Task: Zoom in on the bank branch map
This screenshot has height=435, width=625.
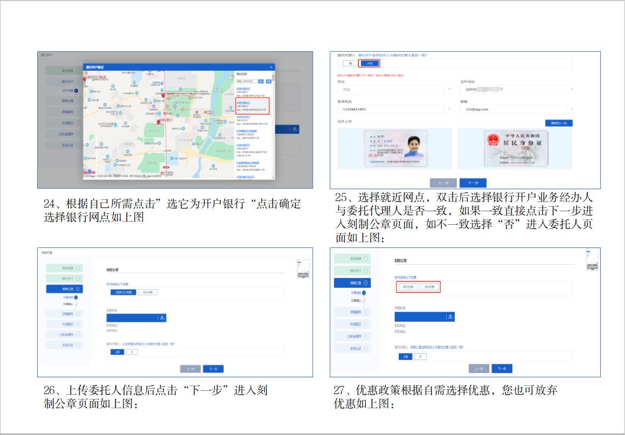Action: click(230, 74)
